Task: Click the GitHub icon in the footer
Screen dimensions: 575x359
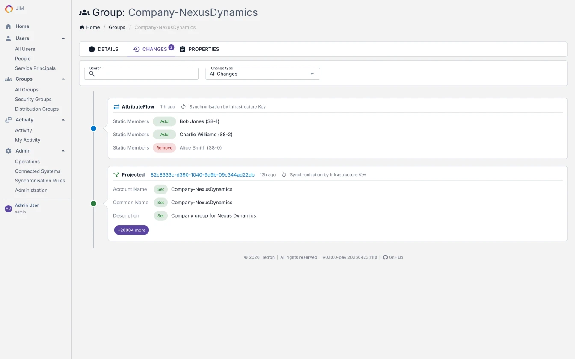Action: [385, 257]
